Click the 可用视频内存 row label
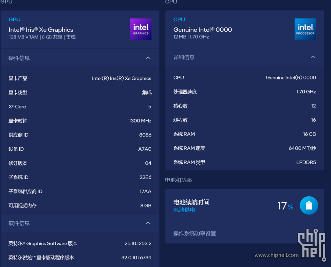Viewport: 331px width, 267px height. tap(23, 205)
